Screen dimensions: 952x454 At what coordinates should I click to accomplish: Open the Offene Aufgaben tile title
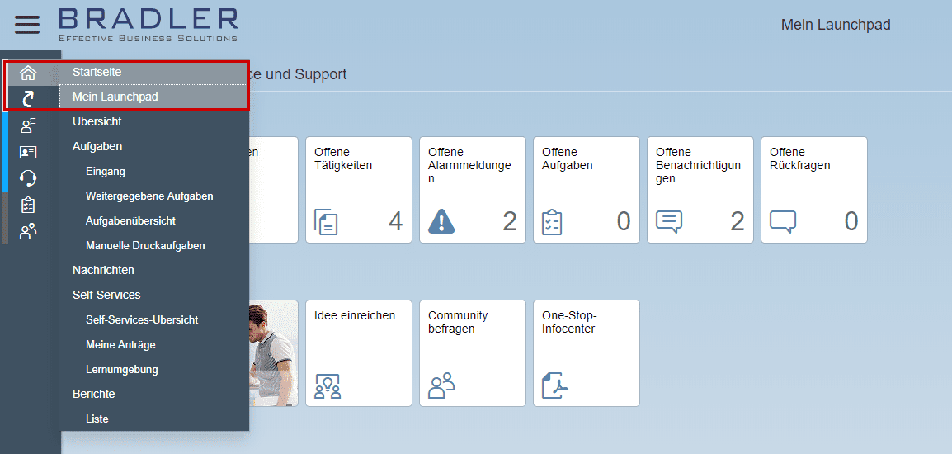pos(567,158)
